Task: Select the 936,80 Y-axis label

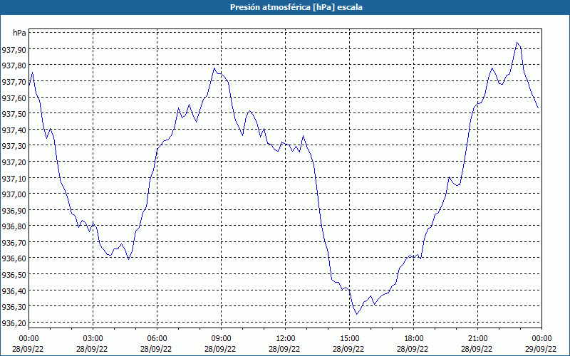Action: [14, 226]
